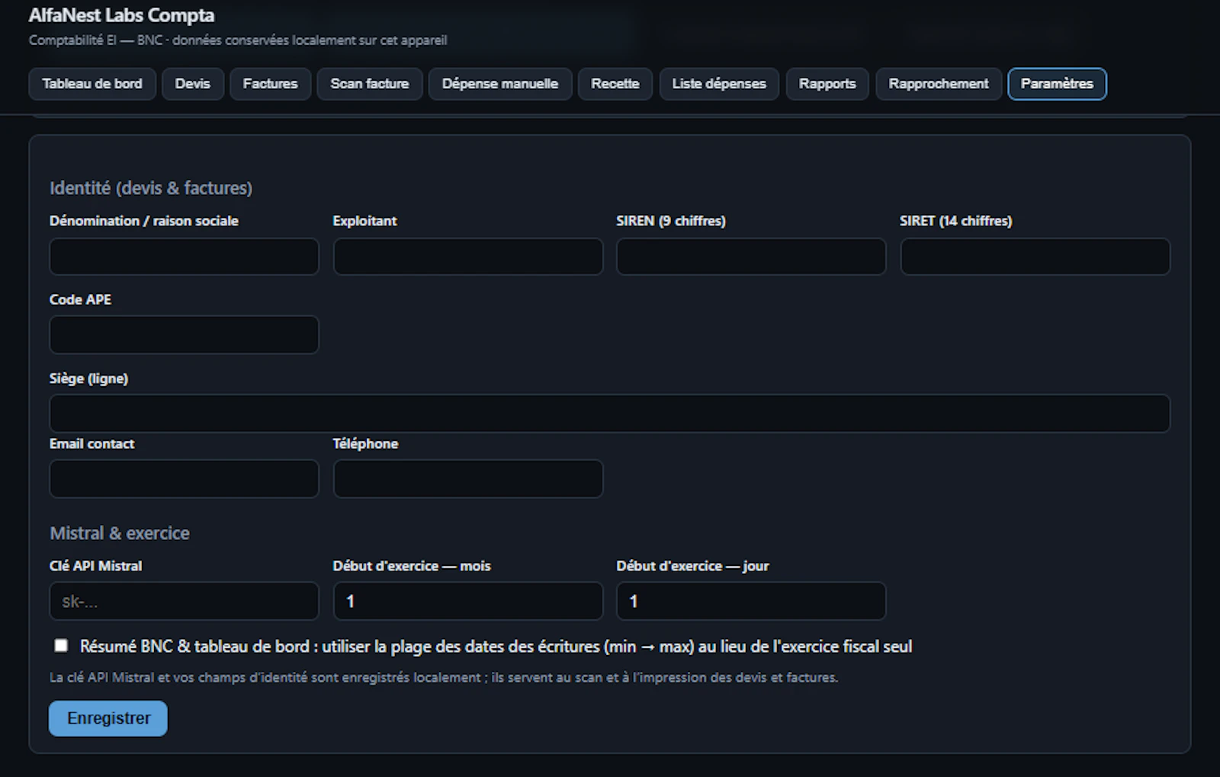Focus the Code APE field

(x=185, y=335)
